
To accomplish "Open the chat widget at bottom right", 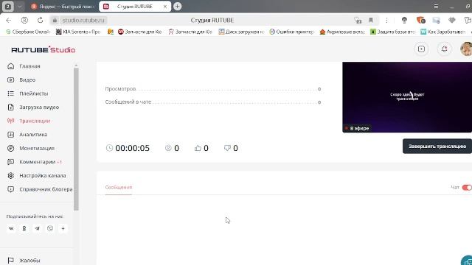I will [467, 261].
